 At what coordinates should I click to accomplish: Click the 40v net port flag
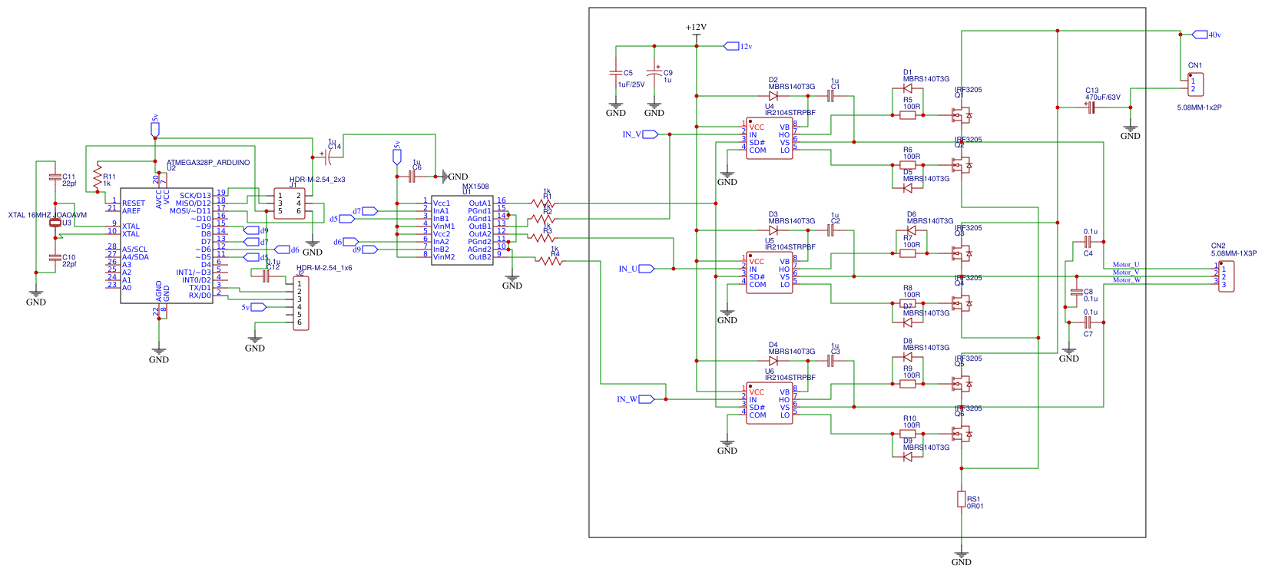1200,35
